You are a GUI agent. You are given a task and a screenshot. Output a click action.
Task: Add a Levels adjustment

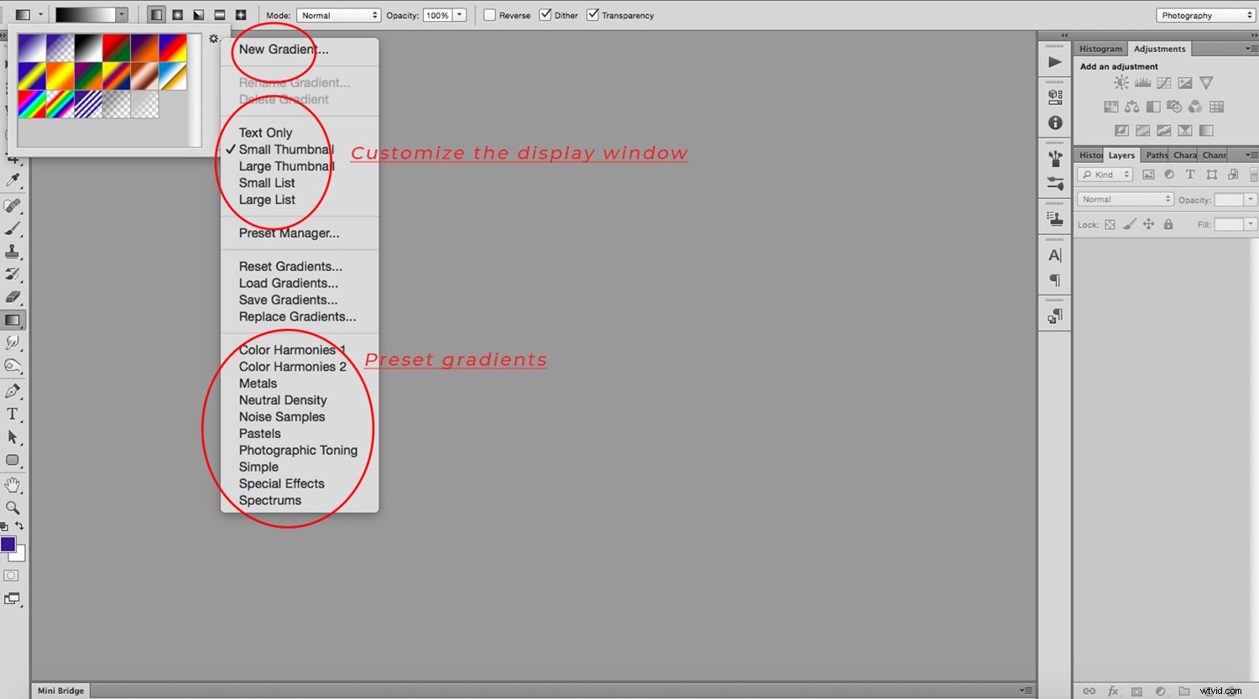[x=1142, y=82]
